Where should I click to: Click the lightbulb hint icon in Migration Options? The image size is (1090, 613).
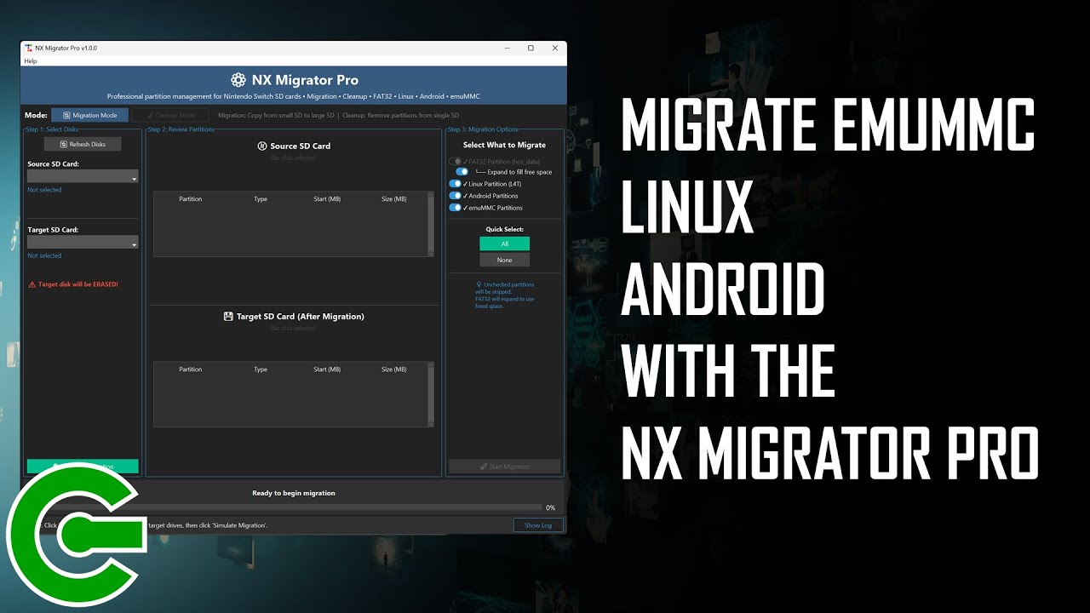coord(479,284)
